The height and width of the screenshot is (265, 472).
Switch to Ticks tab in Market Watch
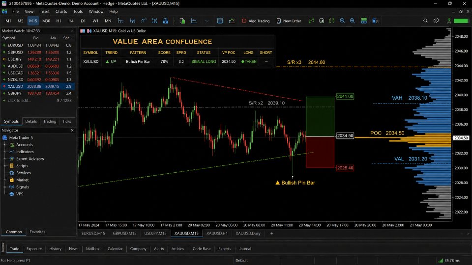click(66, 121)
